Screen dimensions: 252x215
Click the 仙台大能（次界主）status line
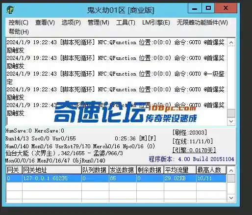(x=64, y=153)
